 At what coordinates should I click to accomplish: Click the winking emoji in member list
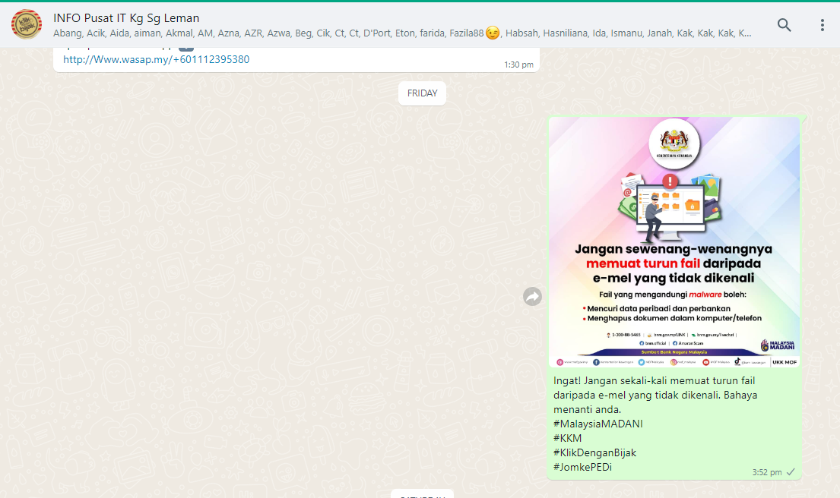click(493, 33)
